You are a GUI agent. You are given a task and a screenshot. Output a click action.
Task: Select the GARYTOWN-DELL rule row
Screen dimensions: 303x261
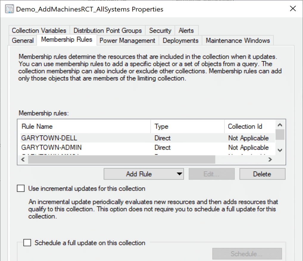[x=49, y=138]
